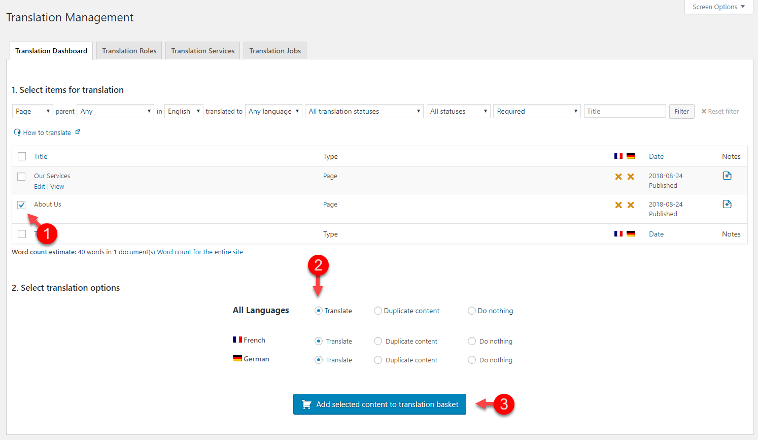Open the parent Any dropdown
This screenshot has width=758, height=440.
point(115,111)
